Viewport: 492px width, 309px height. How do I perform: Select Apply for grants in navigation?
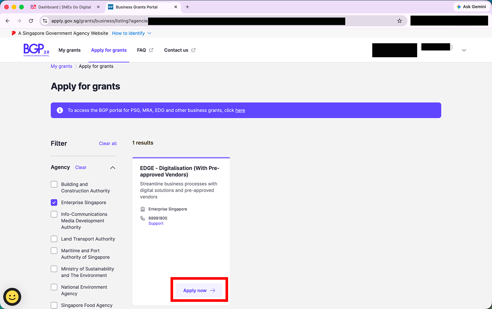coord(109,50)
